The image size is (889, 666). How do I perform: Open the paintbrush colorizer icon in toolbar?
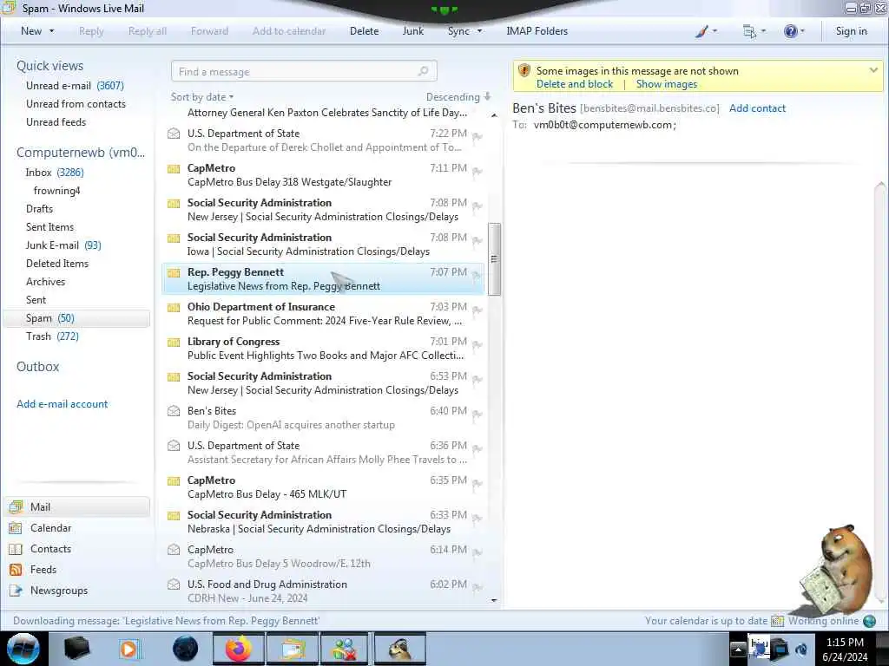pyautogui.click(x=701, y=32)
